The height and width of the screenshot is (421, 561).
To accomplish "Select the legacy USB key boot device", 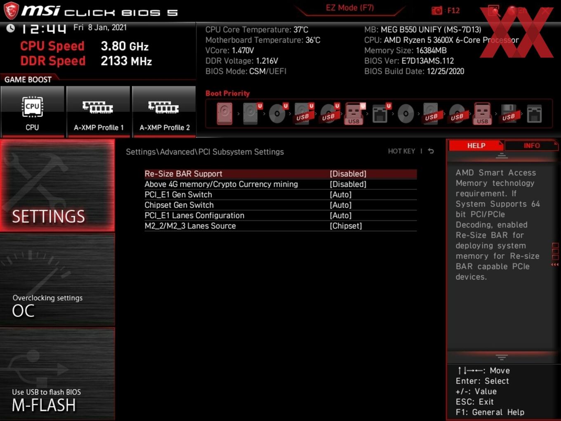I will (483, 114).
